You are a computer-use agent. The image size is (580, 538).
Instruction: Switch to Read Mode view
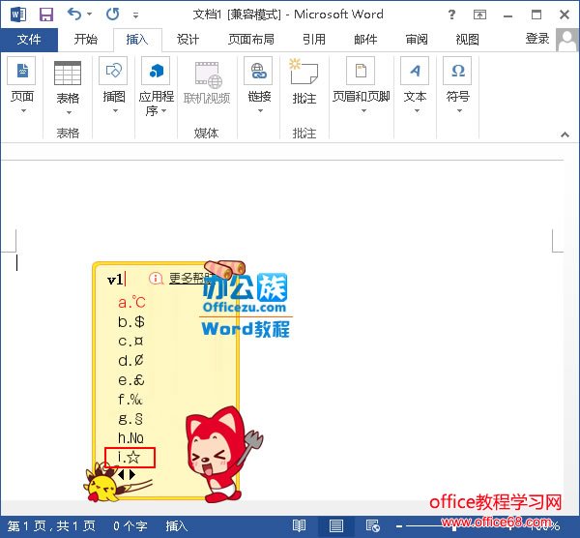(299, 525)
